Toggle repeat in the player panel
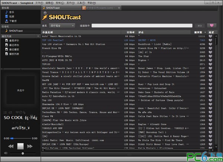The height and width of the screenshot is (162, 223). 10,112
